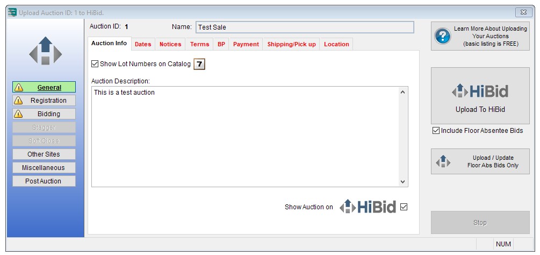Switch to the Auction Info tab
Viewport: 540px width, 255px height.
(x=109, y=44)
